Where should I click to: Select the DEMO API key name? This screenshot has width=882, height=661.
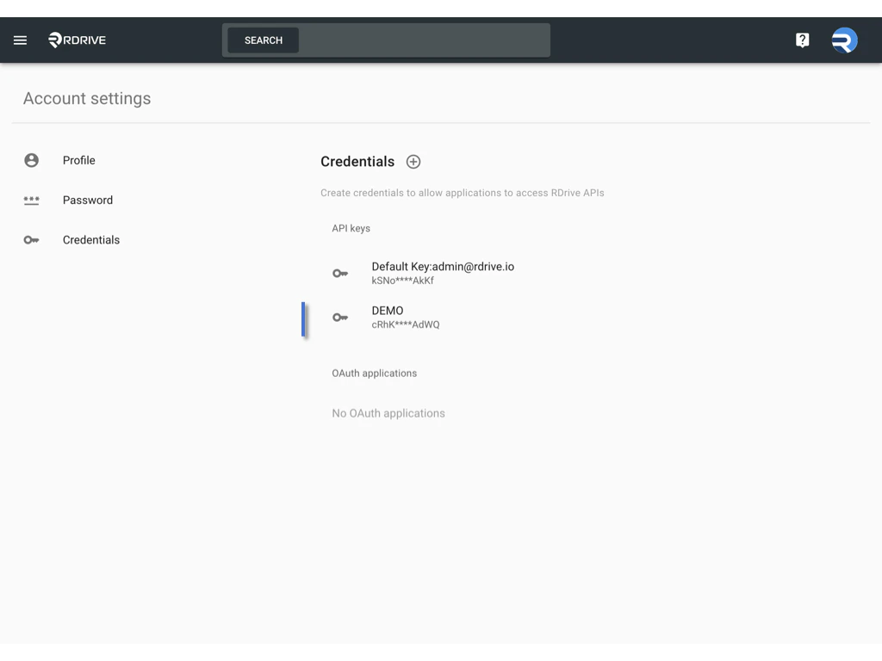[388, 311]
